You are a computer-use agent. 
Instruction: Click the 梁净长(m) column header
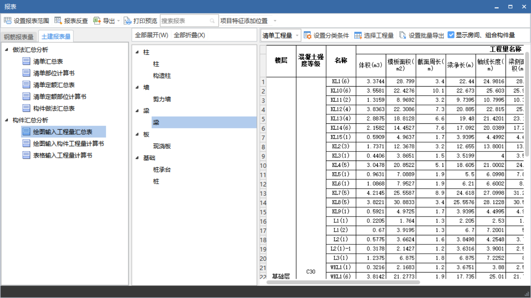460,65
